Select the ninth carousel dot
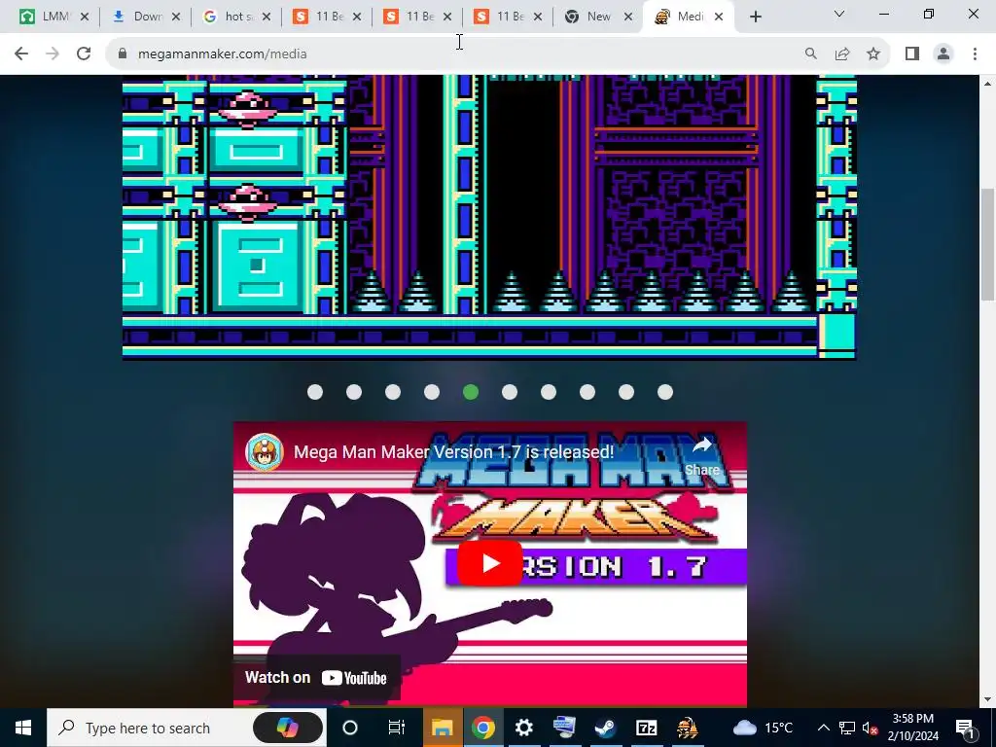 pos(626,393)
